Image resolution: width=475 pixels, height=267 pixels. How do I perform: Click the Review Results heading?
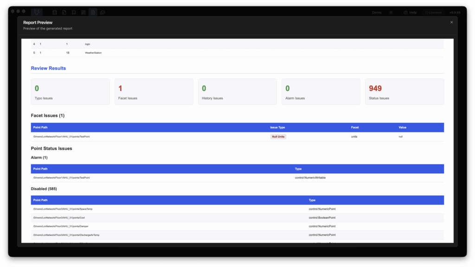(x=48, y=68)
